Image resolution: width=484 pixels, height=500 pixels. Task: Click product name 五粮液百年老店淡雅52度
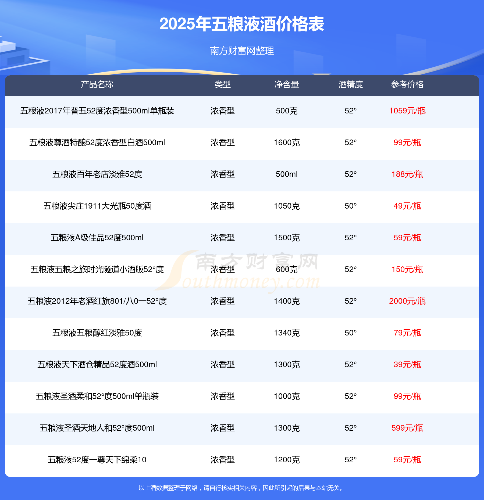[97, 174]
